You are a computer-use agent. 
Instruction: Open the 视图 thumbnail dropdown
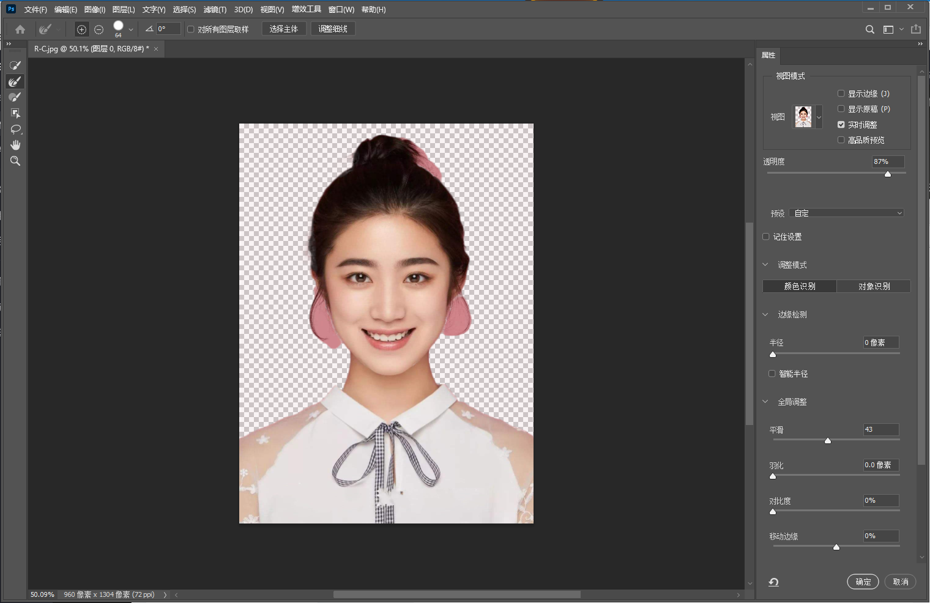click(x=819, y=117)
